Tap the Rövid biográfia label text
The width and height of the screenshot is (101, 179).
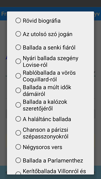(x=42, y=21)
